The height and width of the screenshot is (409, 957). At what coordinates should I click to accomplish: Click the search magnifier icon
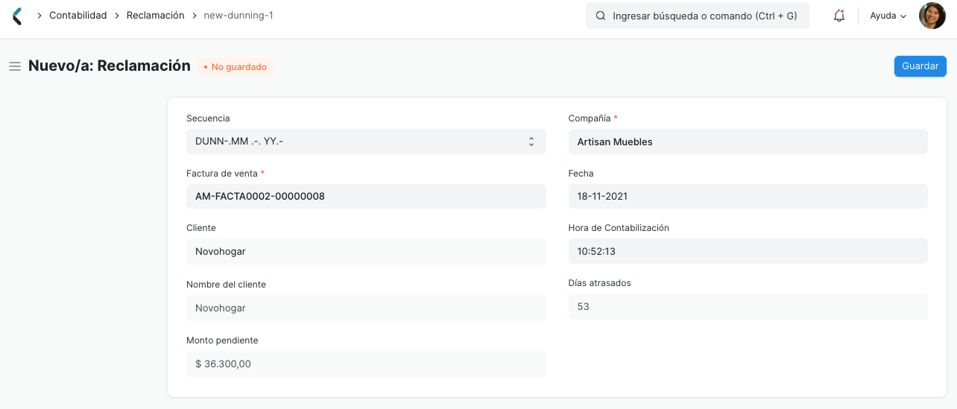601,16
